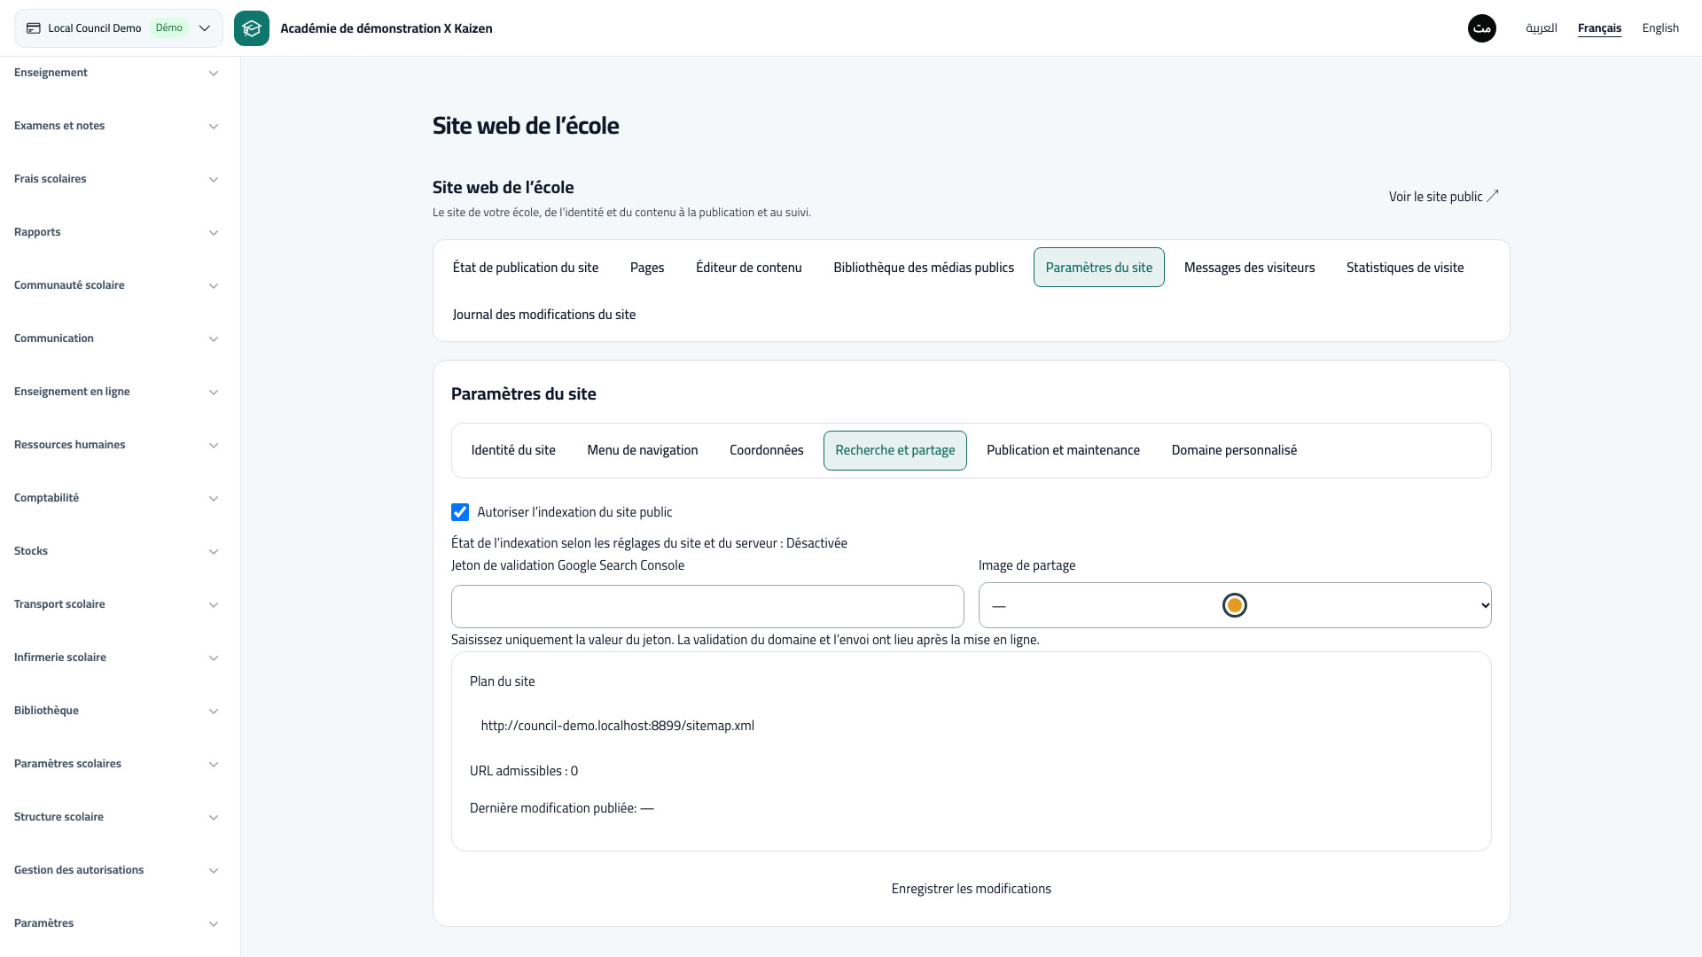Open Bibliothèque des médias publics tab
Image resolution: width=1702 pixels, height=957 pixels.
click(924, 268)
